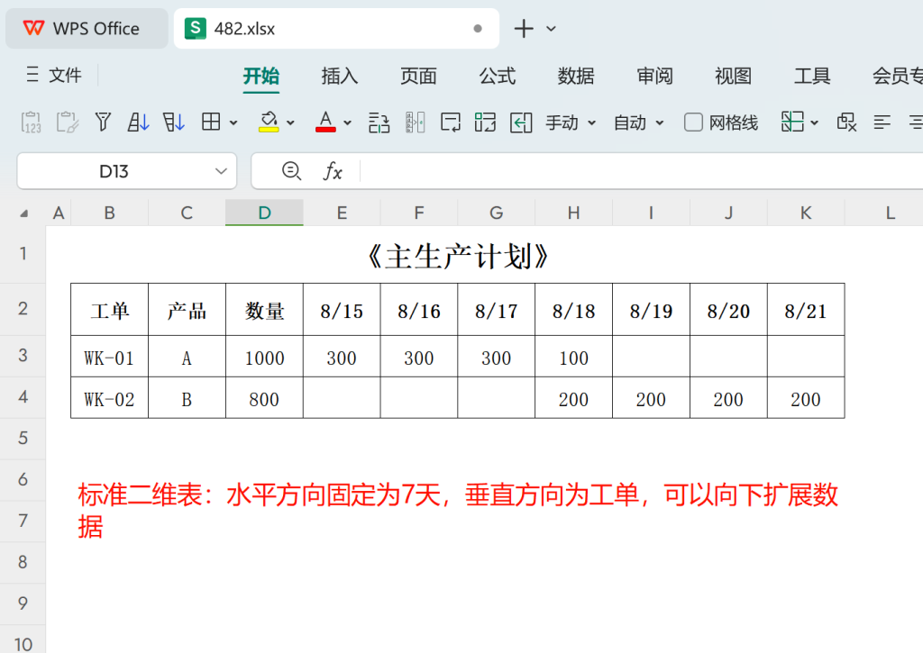Select column H header
This screenshot has width=923, height=653.
[x=573, y=213]
